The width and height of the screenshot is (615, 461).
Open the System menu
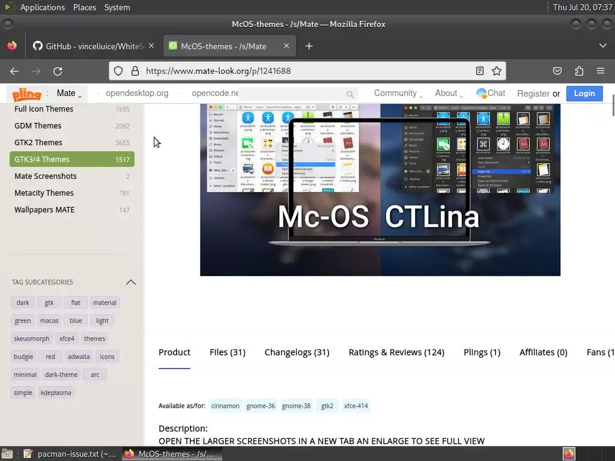pos(117,7)
